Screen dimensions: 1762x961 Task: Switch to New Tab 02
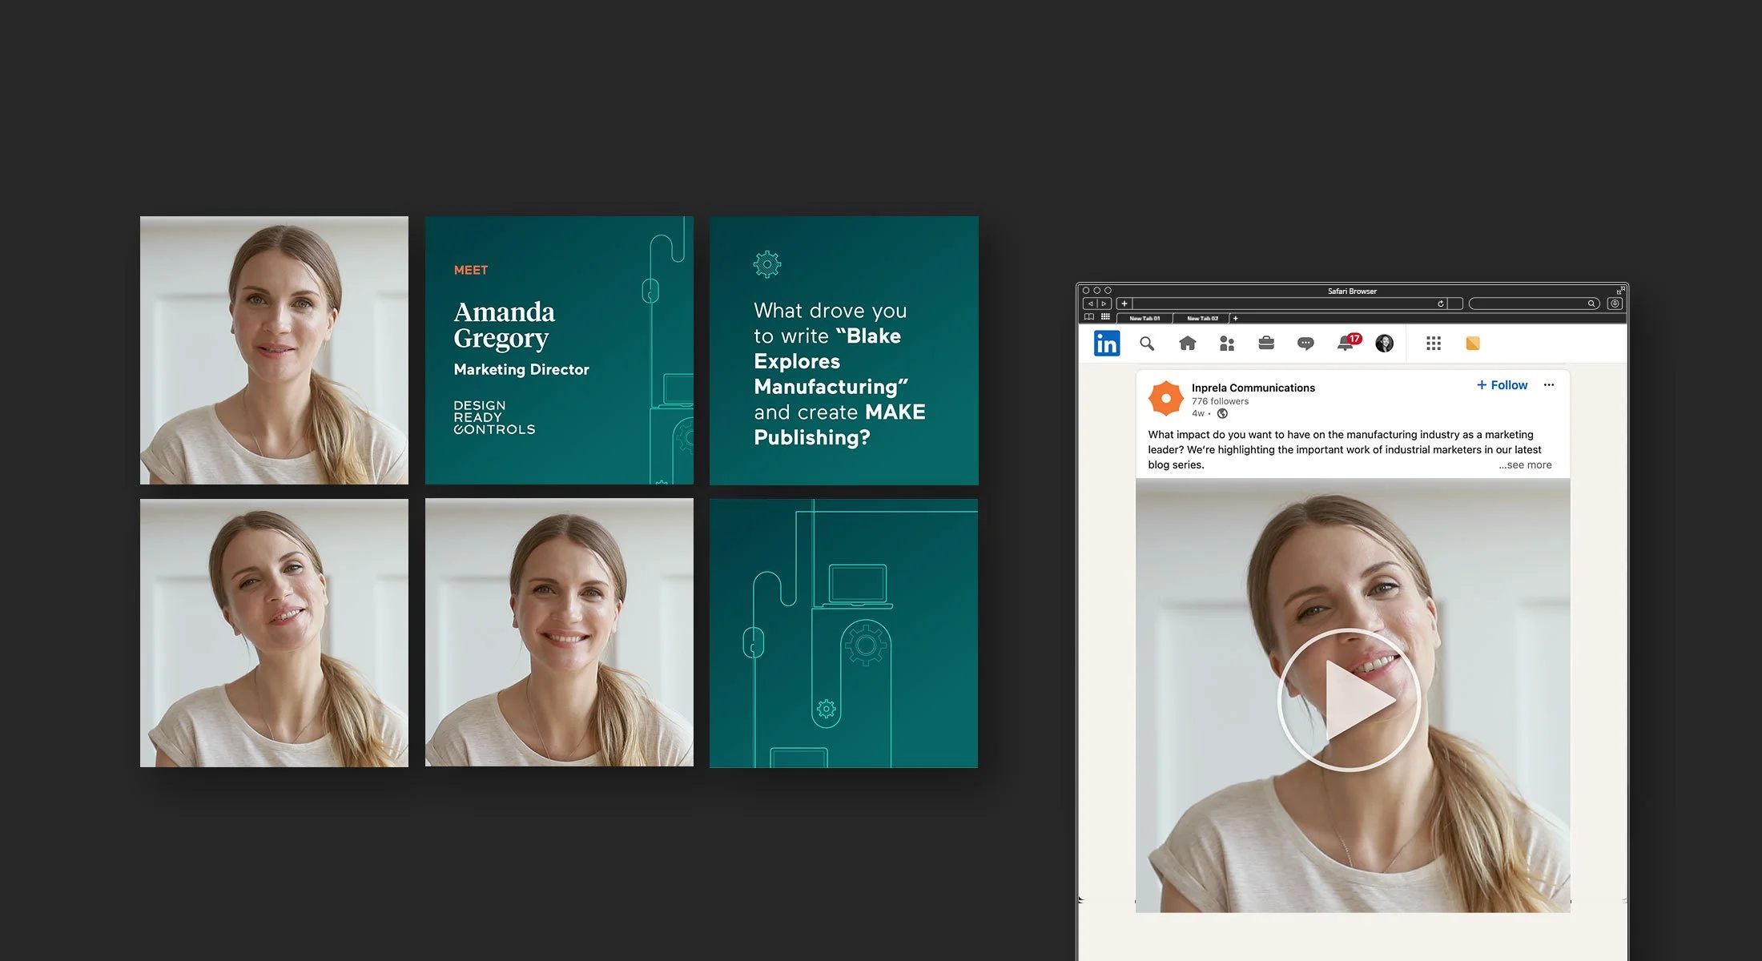pos(1202,319)
